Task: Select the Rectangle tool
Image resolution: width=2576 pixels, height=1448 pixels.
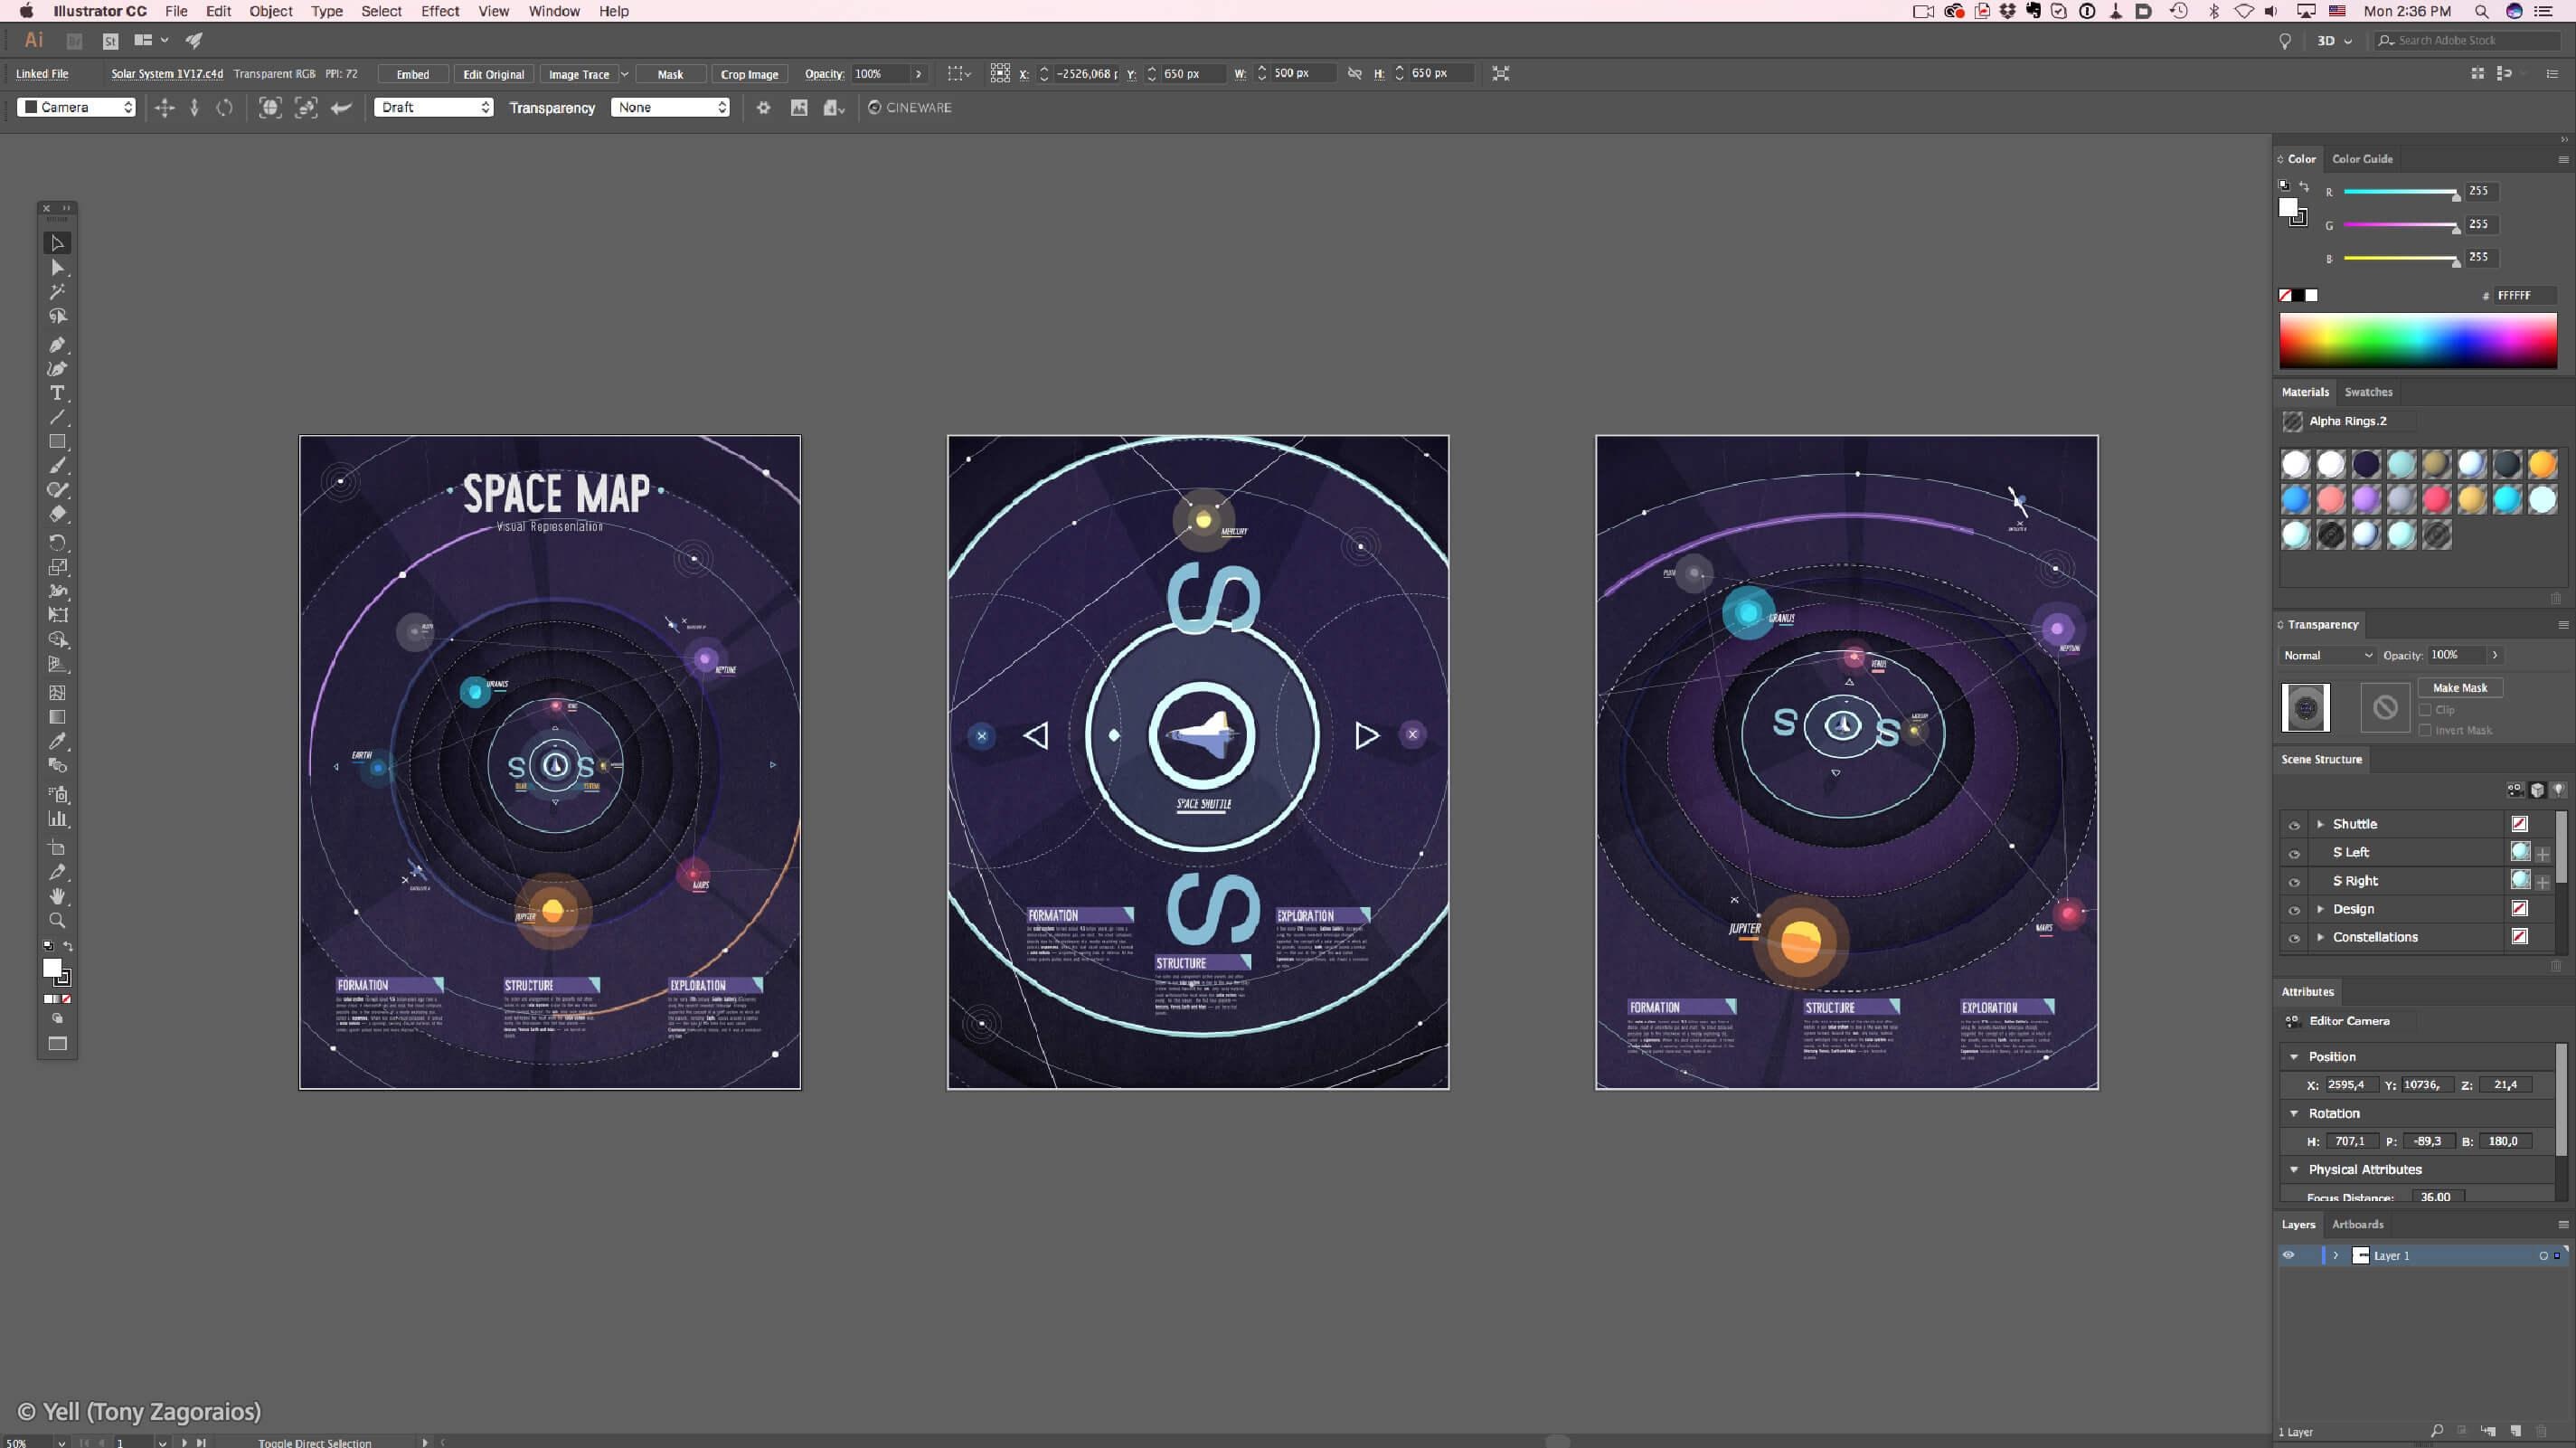Action: pos(57,441)
